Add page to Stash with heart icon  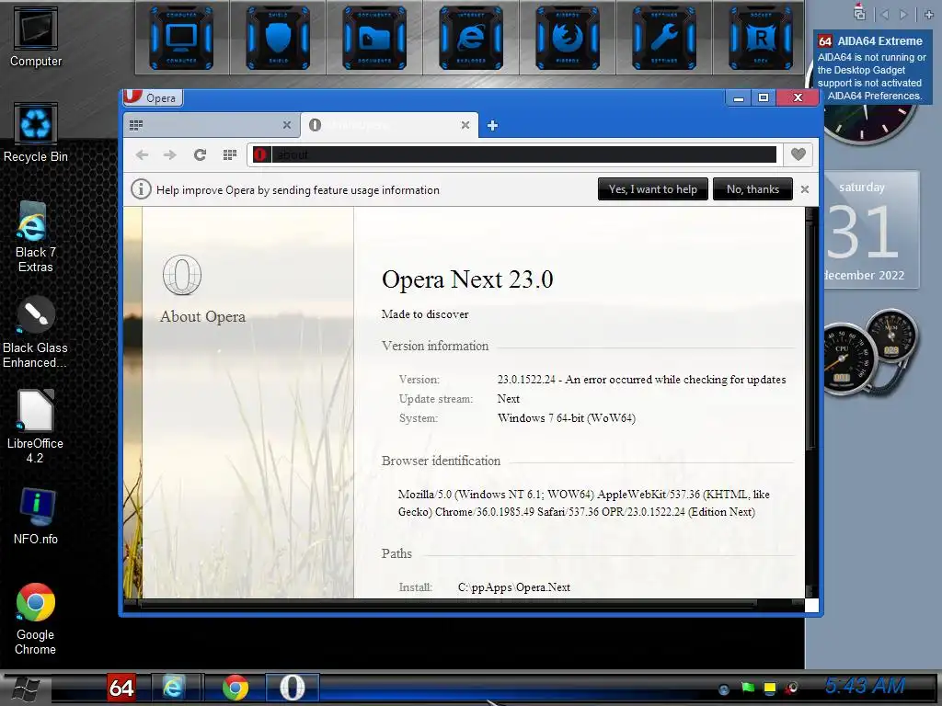coord(798,154)
